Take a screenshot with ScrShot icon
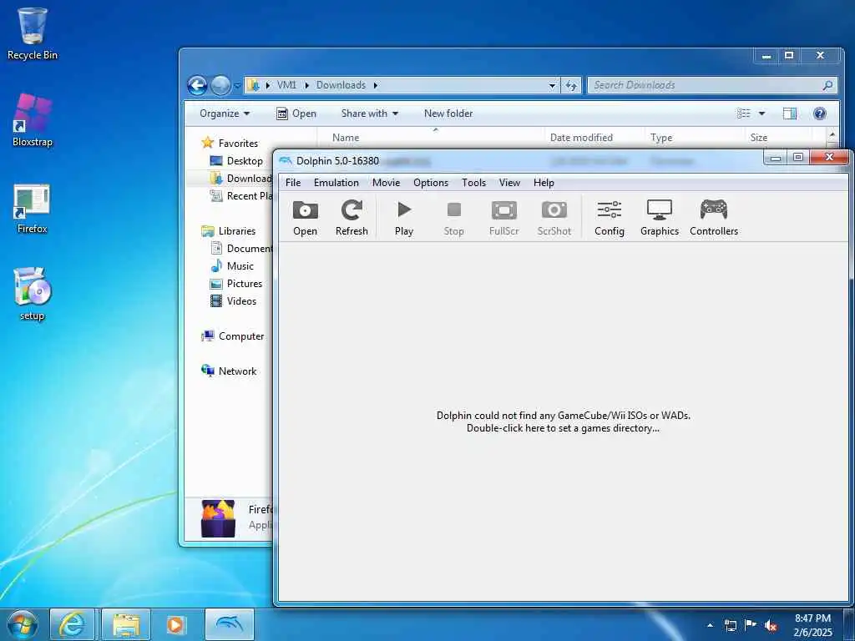 click(x=554, y=218)
